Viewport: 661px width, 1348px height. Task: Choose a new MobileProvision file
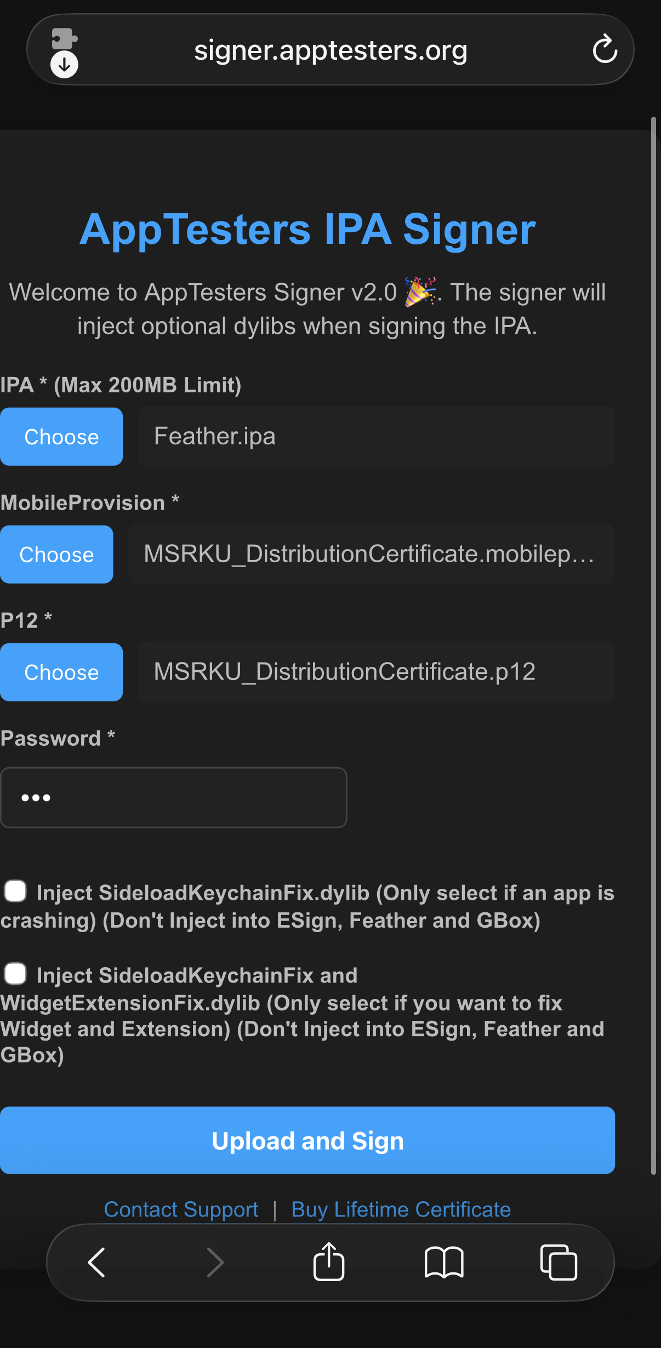point(56,554)
